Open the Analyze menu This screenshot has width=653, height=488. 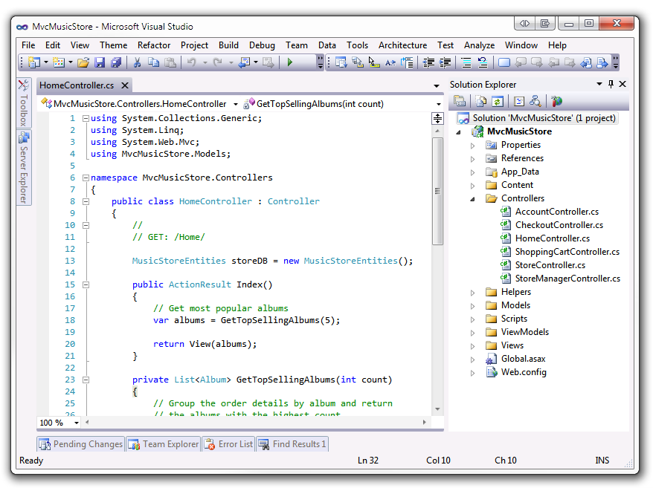pos(480,45)
